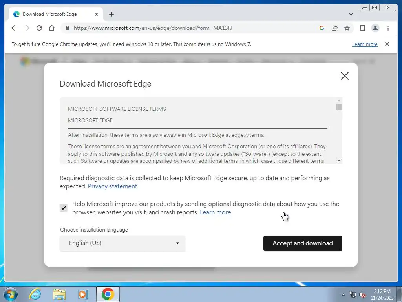This screenshot has width=402, height=302.
Task: Close the Download Microsoft Edge tab
Action: tap(97, 14)
